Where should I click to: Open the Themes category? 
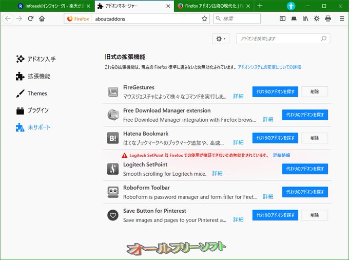[x=31, y=94]
